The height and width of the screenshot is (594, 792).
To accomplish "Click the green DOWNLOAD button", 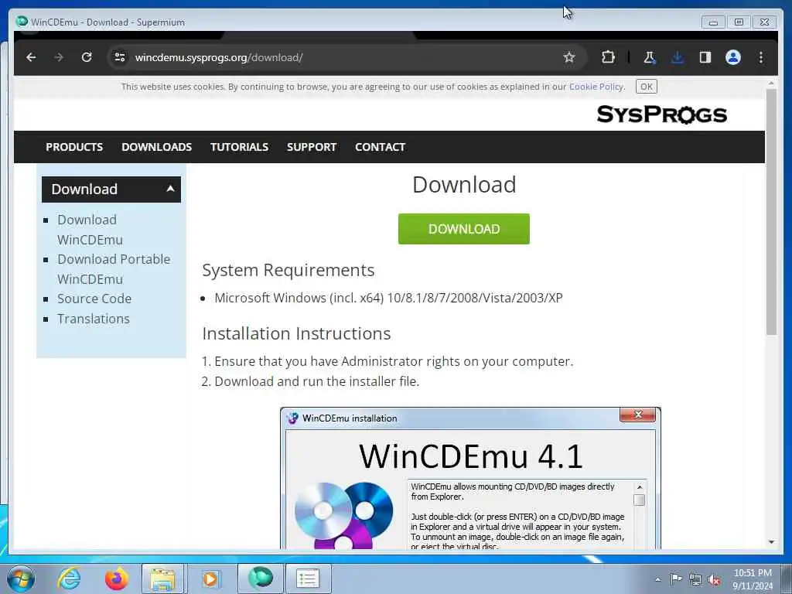I will (464, 229).
